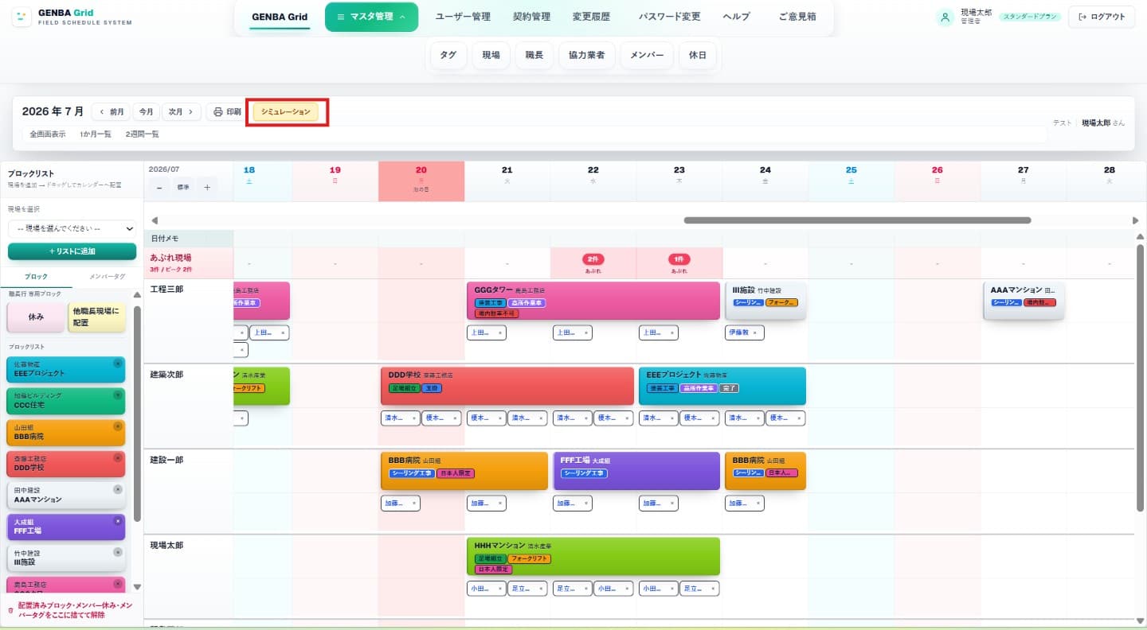Click the GENBA Grid logo icon
The image size is (1147, 630).
coord(22,17)
